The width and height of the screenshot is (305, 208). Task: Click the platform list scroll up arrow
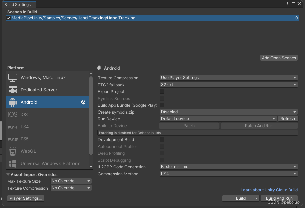[x=91, y=74]
